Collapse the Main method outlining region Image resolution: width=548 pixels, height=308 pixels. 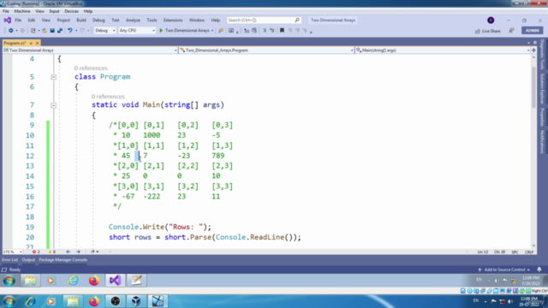tap(53, 104)
